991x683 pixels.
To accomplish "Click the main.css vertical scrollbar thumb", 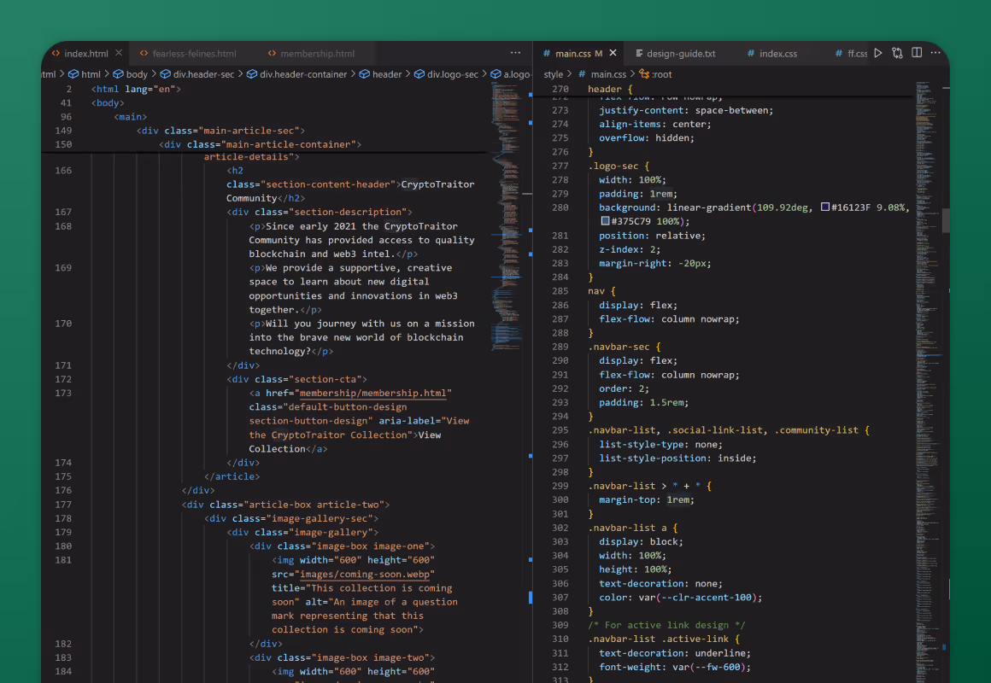I will pos(946,220).
